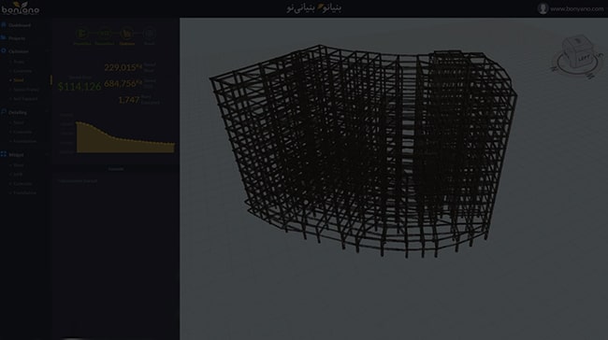The image size is (608, 340).
Task: Click the orange optimization cost chart
Action: point(125,137)
